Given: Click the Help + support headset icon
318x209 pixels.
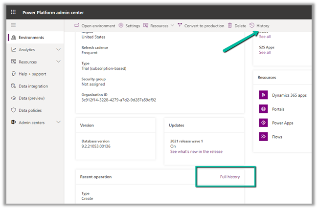Looking at the screenshot, I should click(x=14, y=74).
